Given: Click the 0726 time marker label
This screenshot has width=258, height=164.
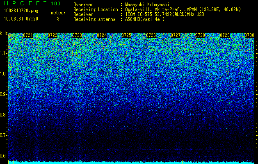Looking at the screenshot, I should click(x=151, y=35).
